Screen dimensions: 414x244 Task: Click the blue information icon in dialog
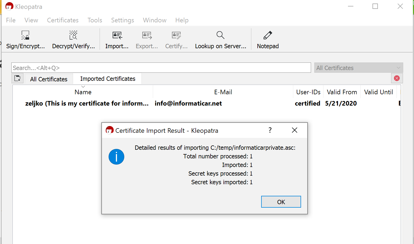[x=116, y=157]
